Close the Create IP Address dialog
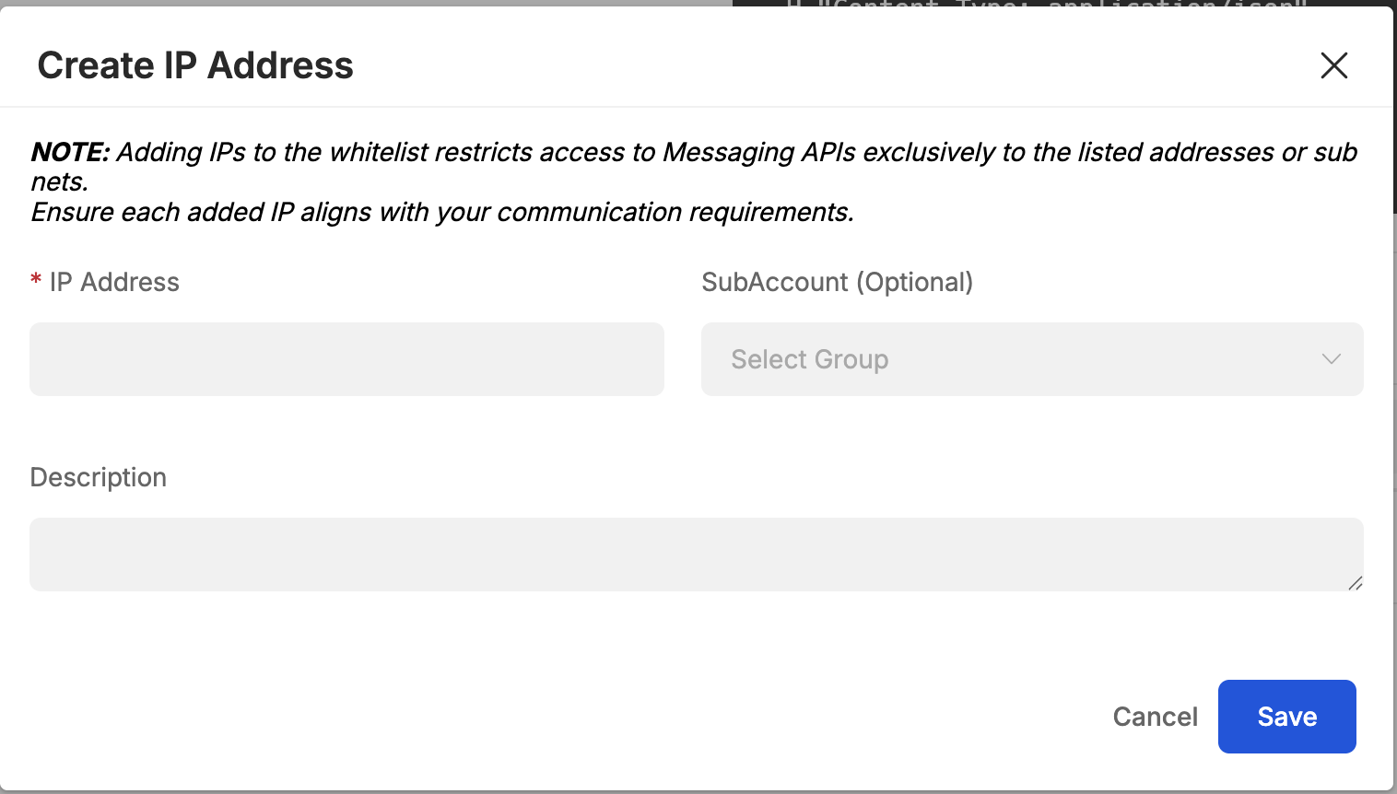1397x794 pixels. [x=1333, y=65]
